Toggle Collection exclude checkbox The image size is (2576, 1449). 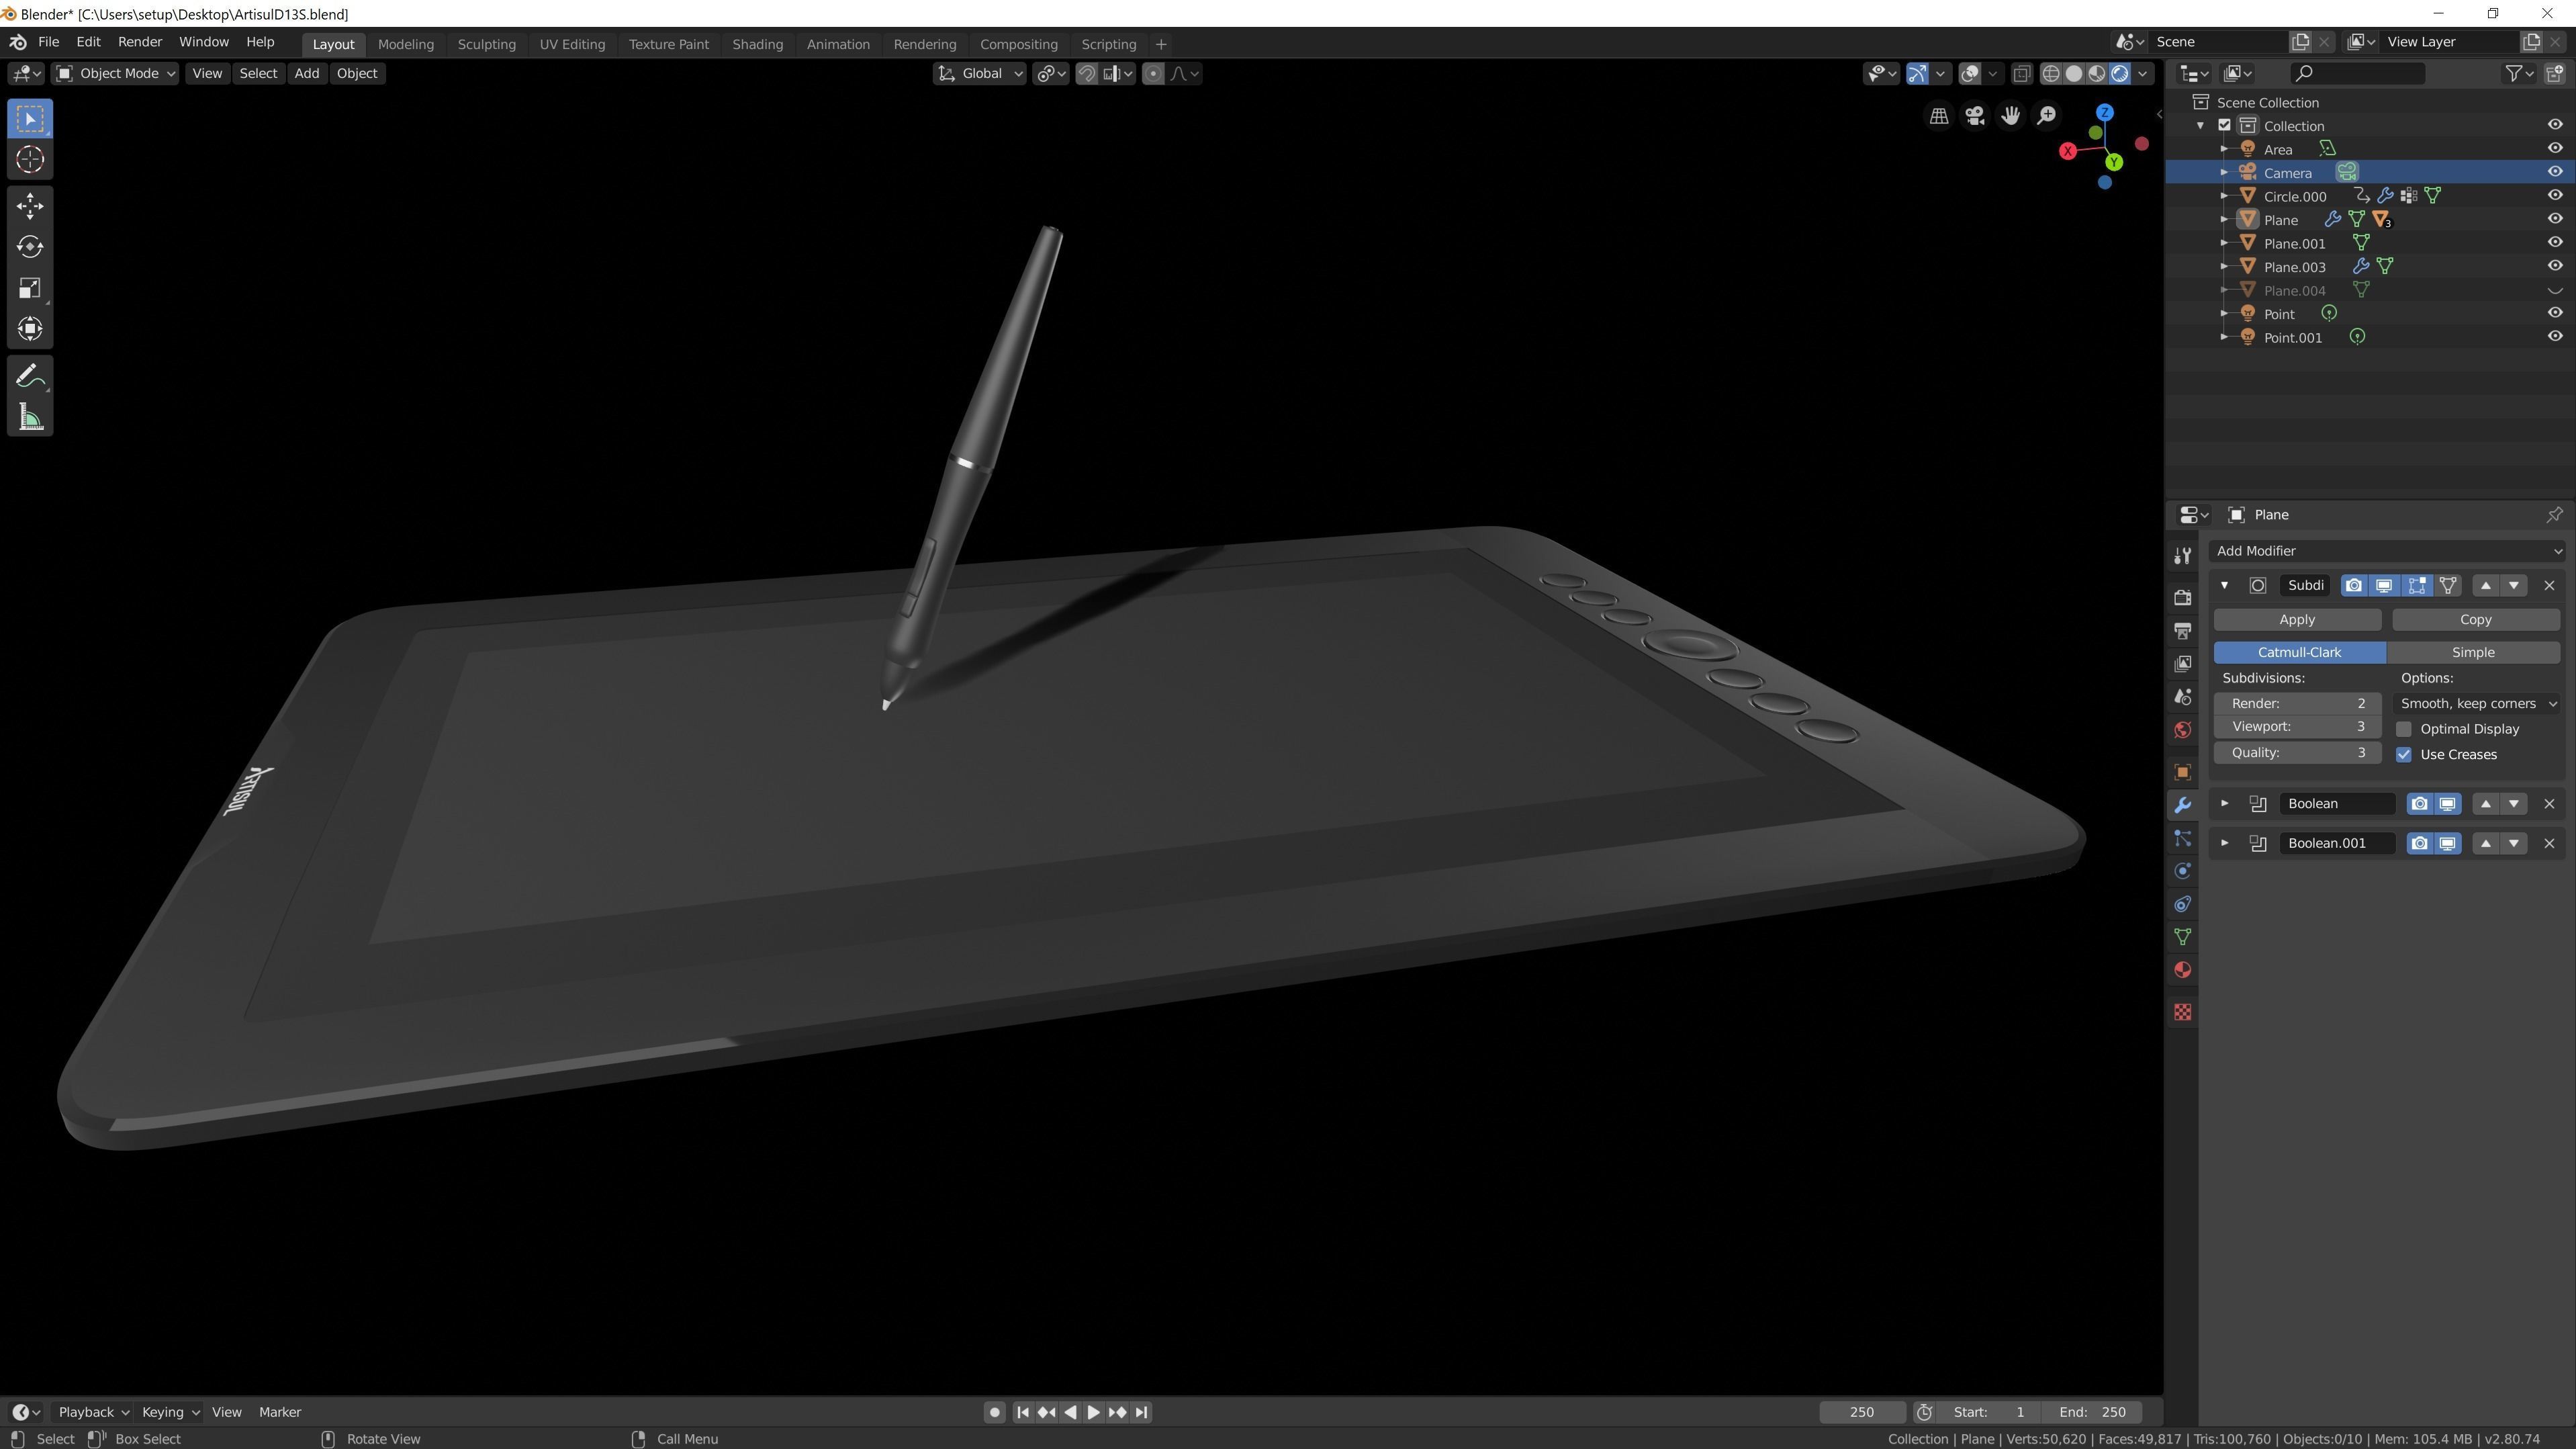(2224, 125)
